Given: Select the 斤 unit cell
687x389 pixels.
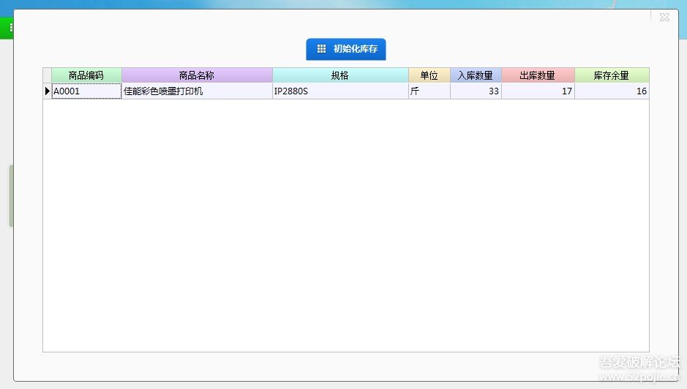Looking at the screenshot, I should [x=429, y=91].
